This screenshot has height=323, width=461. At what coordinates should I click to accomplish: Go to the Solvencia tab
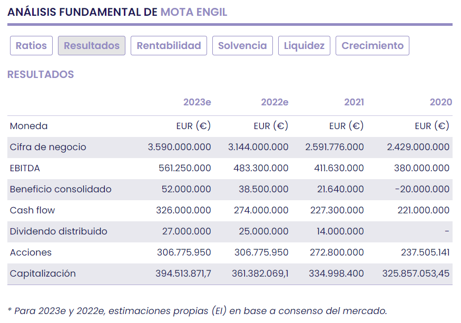point(242,46)
